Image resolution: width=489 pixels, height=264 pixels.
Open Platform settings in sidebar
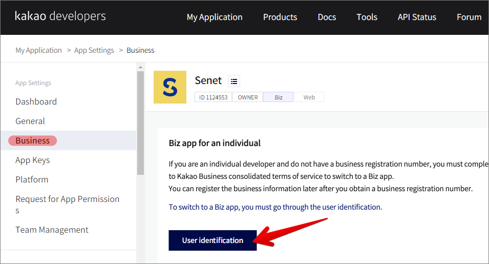[x=32, y=179]
